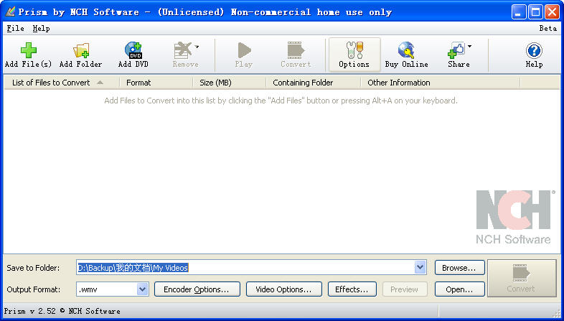Sort by List of Files to Convert column

(62, 83)
